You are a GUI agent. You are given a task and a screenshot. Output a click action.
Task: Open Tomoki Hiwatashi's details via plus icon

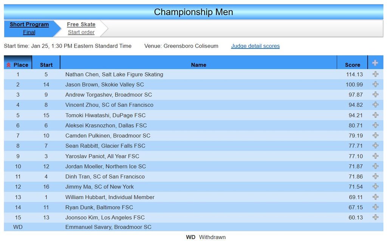(375, 115)
